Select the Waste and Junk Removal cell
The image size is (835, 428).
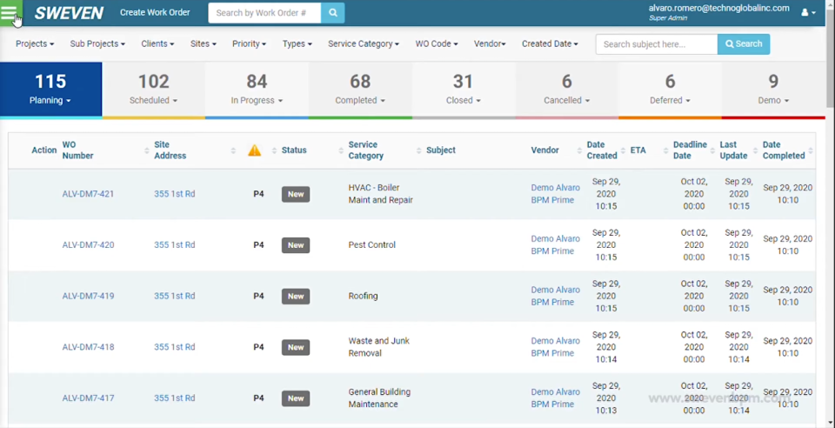[378, 347]
